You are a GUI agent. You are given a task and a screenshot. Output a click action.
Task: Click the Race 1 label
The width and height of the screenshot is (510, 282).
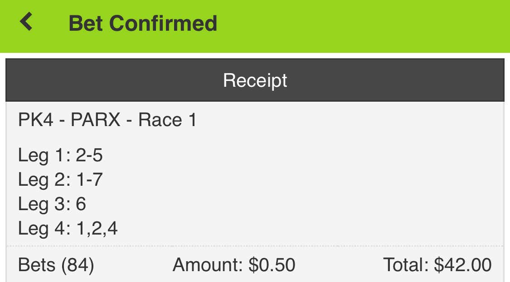pyautogui.click(x=167, y=120)
